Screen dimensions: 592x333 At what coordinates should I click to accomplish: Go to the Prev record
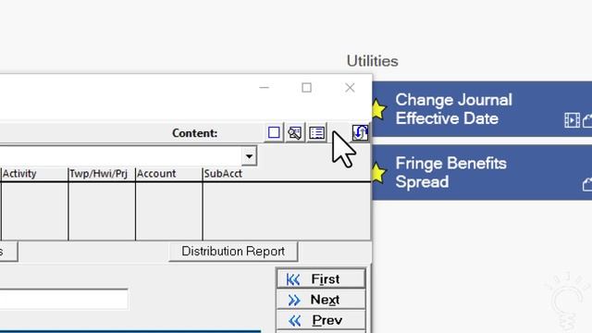pyautogui.click(x=321, y=320)
